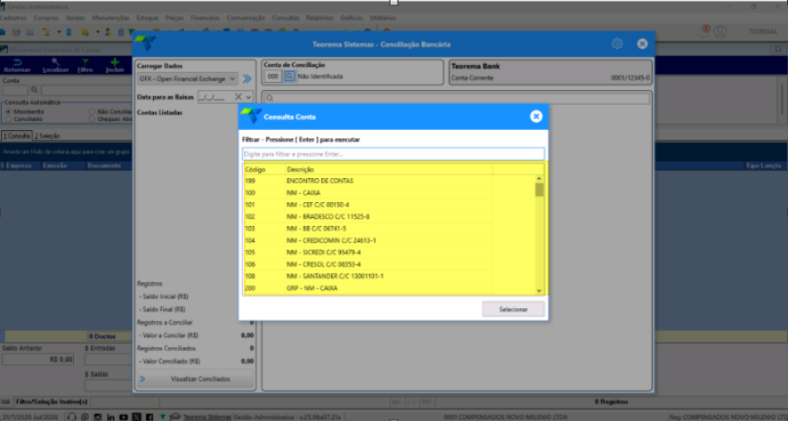Click the graduation cap icon in status bar
This screenshot has width=788, height=421.
175,417
